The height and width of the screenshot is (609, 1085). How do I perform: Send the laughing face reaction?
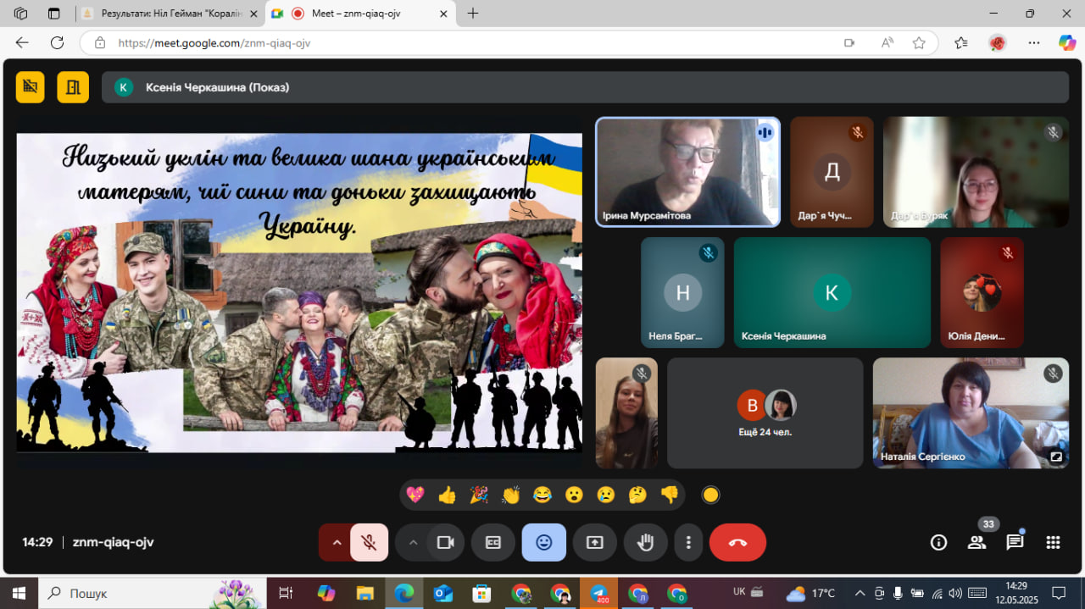click(x=542, y=495)
